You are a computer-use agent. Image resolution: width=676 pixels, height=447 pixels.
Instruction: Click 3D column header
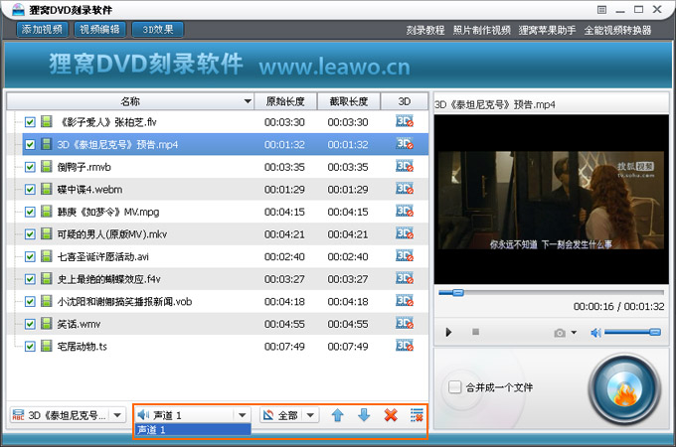pyautogui.click(x=405, y=101)
